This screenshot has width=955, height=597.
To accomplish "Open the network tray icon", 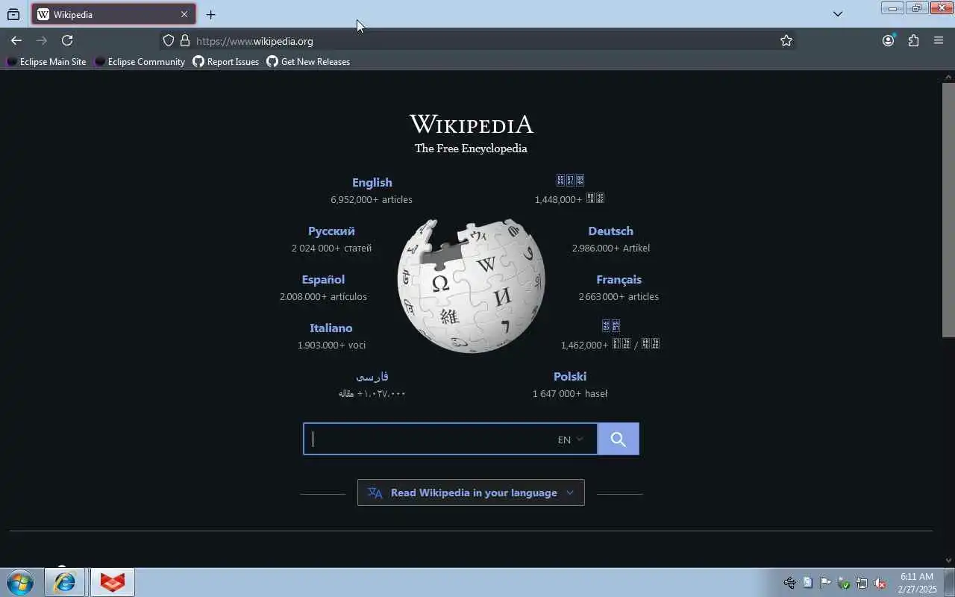I will tap(862, 583).
